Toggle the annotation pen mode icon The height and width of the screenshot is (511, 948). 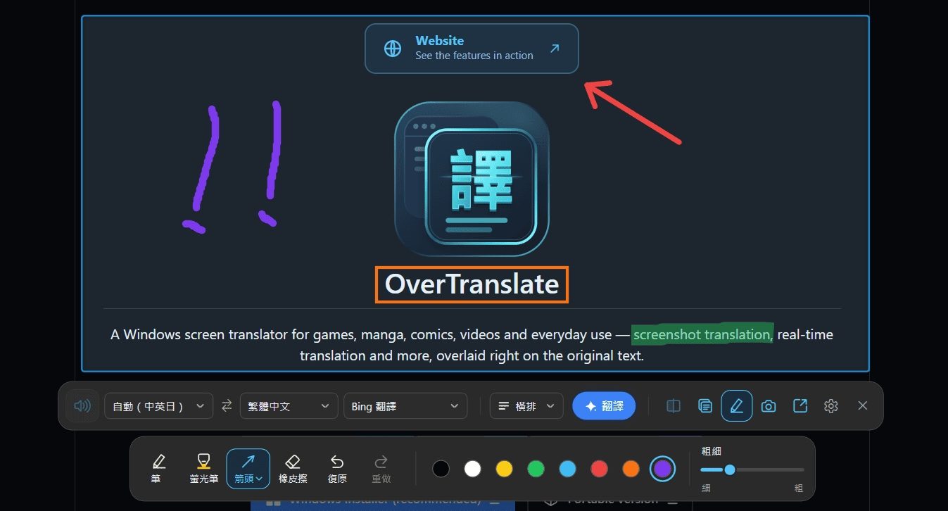click(736, 406)
